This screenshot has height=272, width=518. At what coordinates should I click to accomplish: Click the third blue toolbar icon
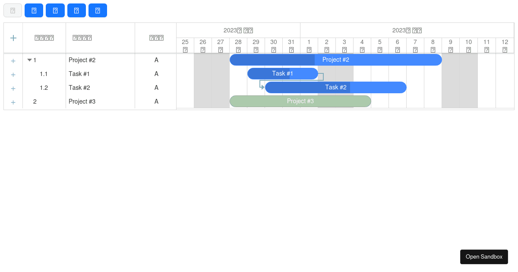tap(76, 10)
